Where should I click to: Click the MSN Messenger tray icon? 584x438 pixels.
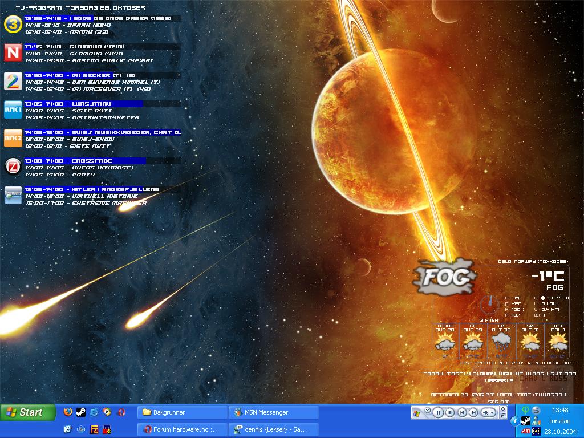[536, 421]
